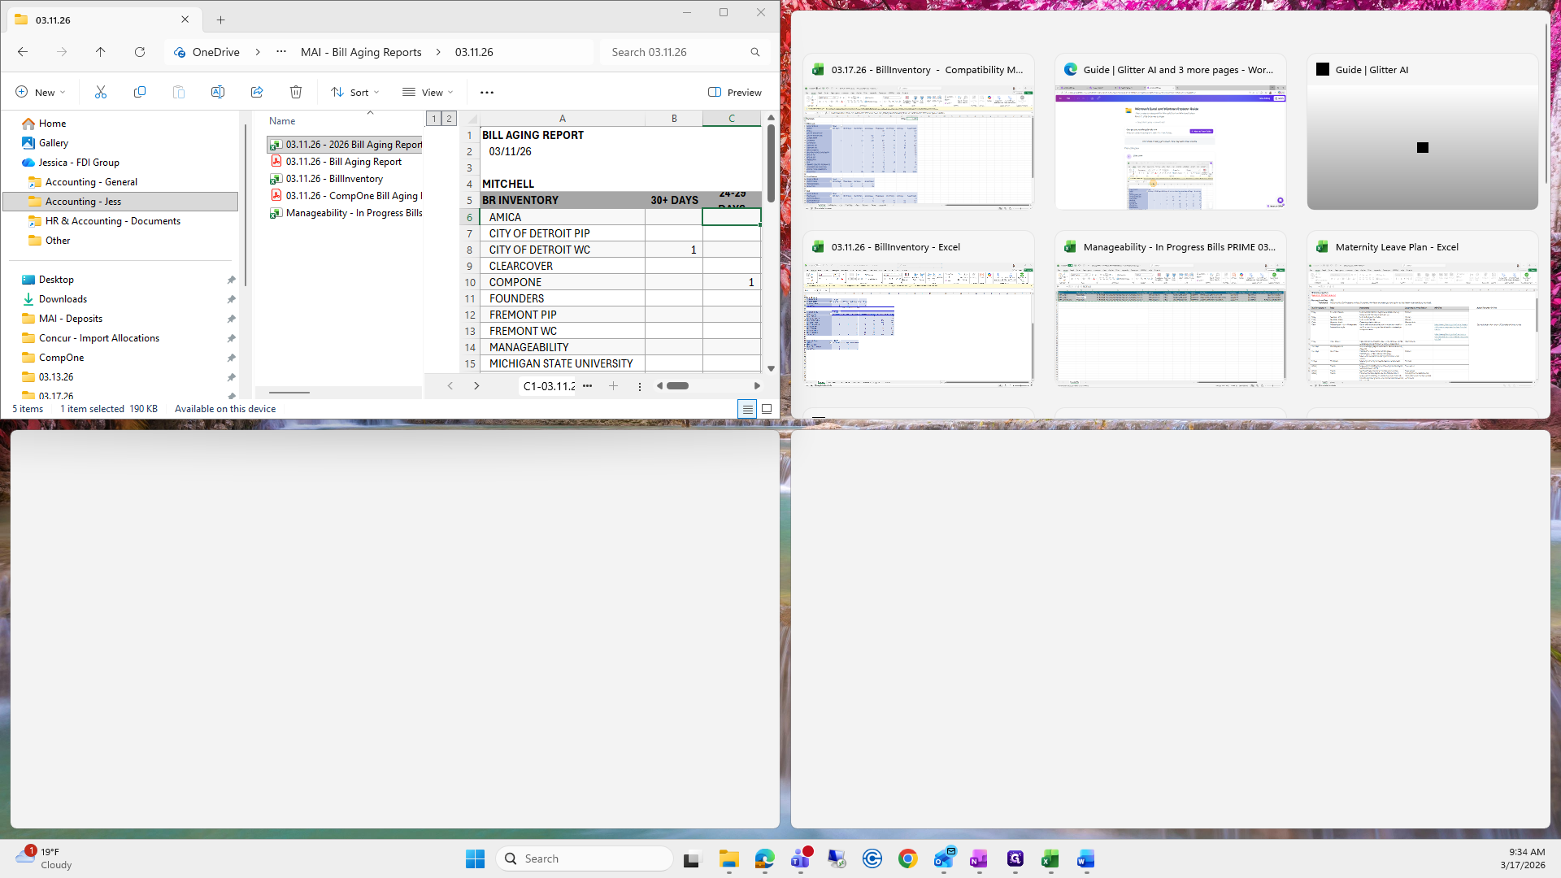This screenshot has width=1561, height=878.
Task: Click the Cut scissors icon in toolbar
Action: click(101, 93)
